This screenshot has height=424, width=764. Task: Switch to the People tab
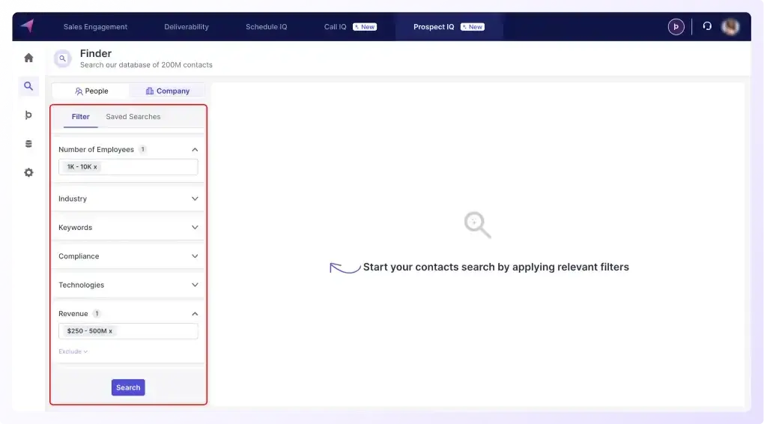91,91
